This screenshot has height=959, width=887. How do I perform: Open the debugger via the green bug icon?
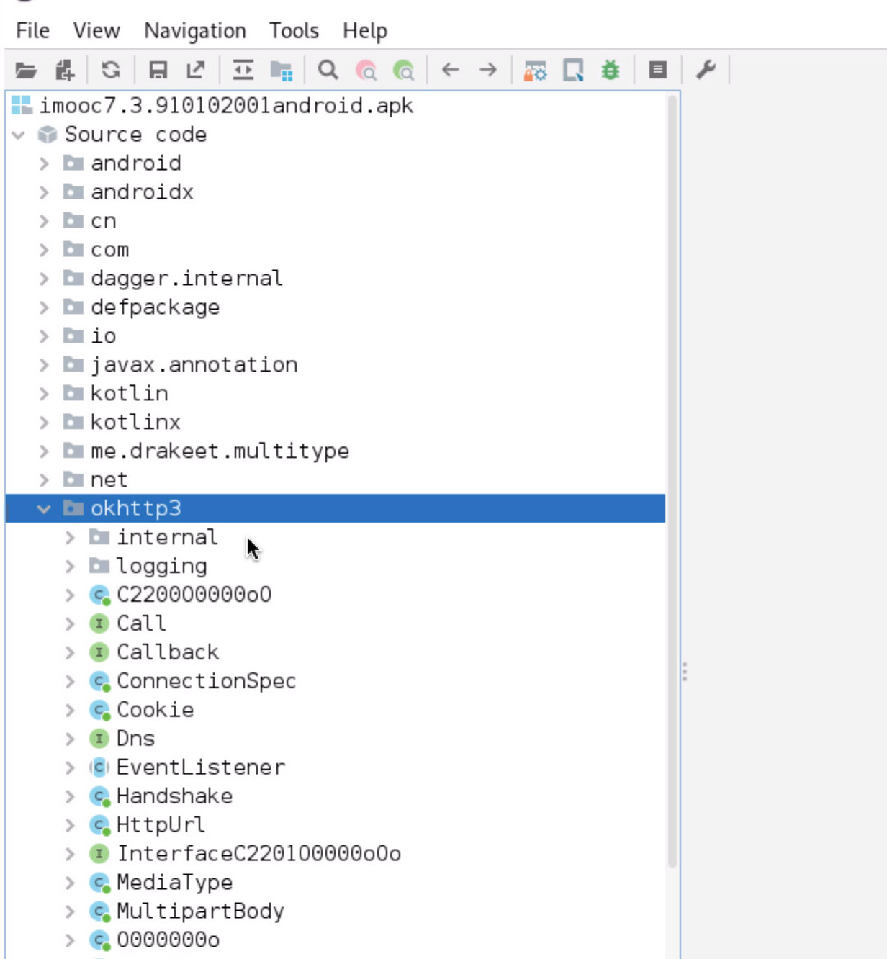(x=611, y=70)
